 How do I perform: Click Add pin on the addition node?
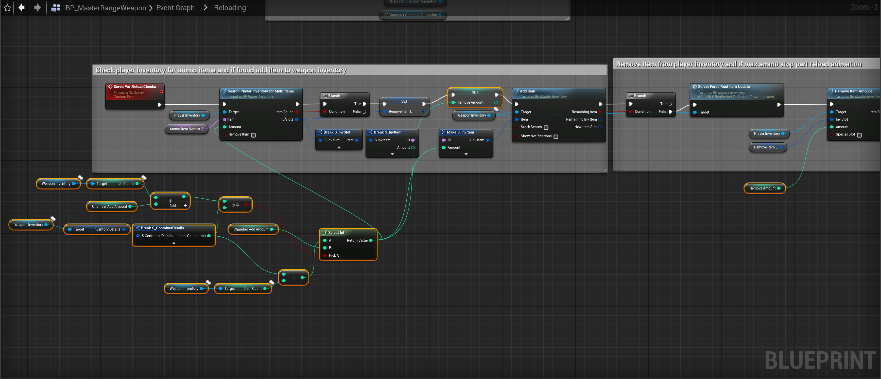point(178,205)
